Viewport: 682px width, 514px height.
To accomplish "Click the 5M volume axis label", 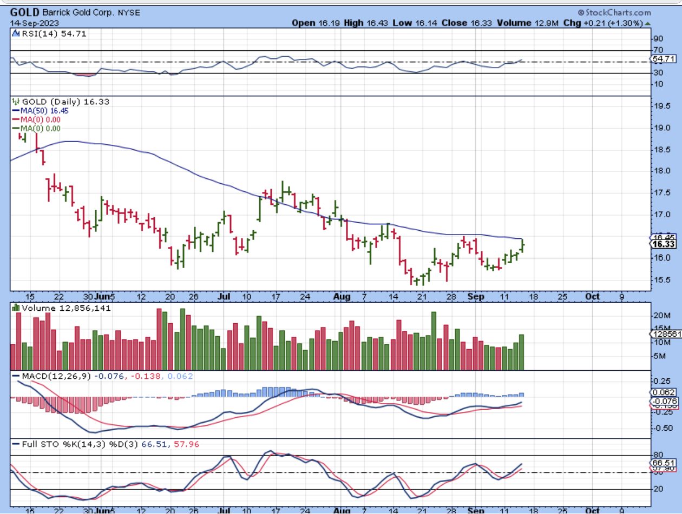I will coord(660,356).
